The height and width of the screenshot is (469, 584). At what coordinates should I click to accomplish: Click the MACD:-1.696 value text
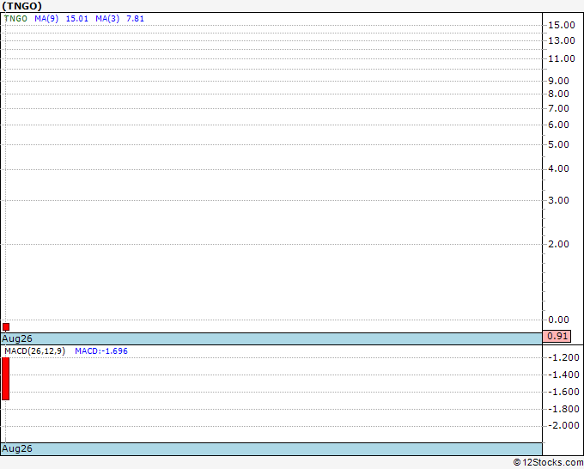101,351
